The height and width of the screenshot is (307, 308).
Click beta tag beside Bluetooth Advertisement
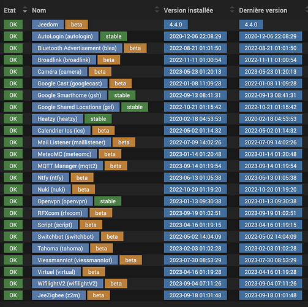click(x=135, y=48)
